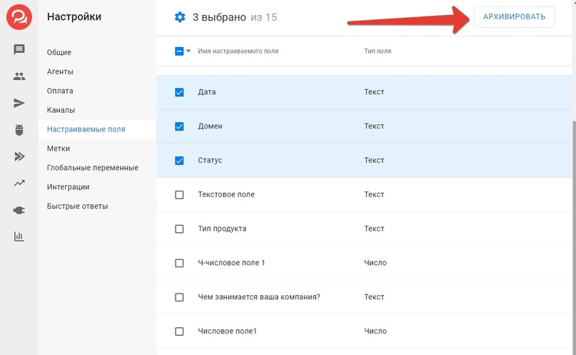Open the trending line analytics icon
This screenshot has width=576, height=355.
(x=19, y=184)
